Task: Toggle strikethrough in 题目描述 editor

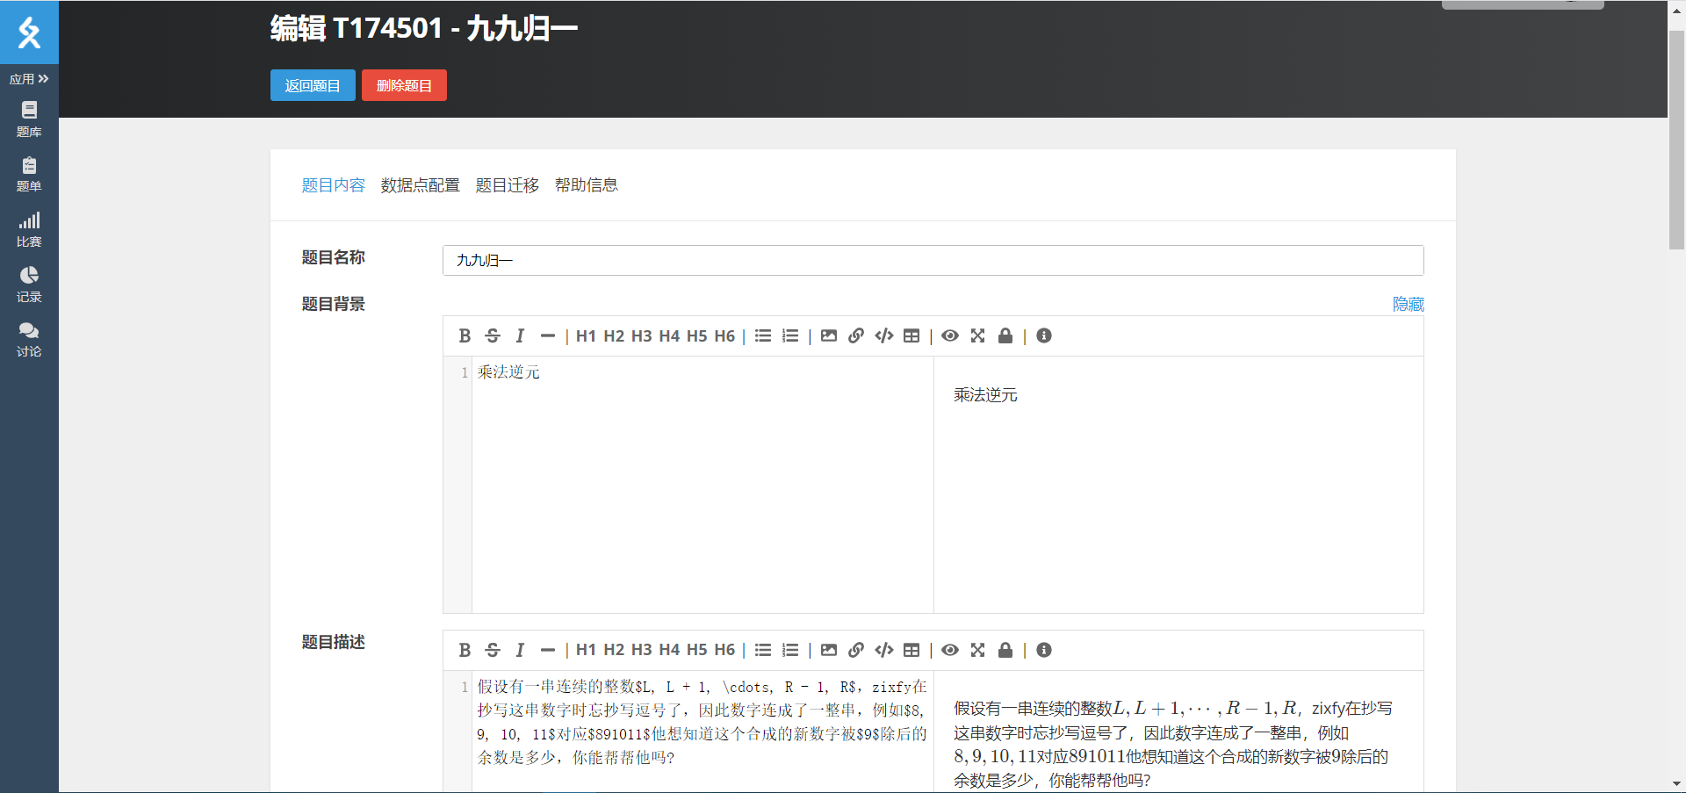Action: point(493,650)
